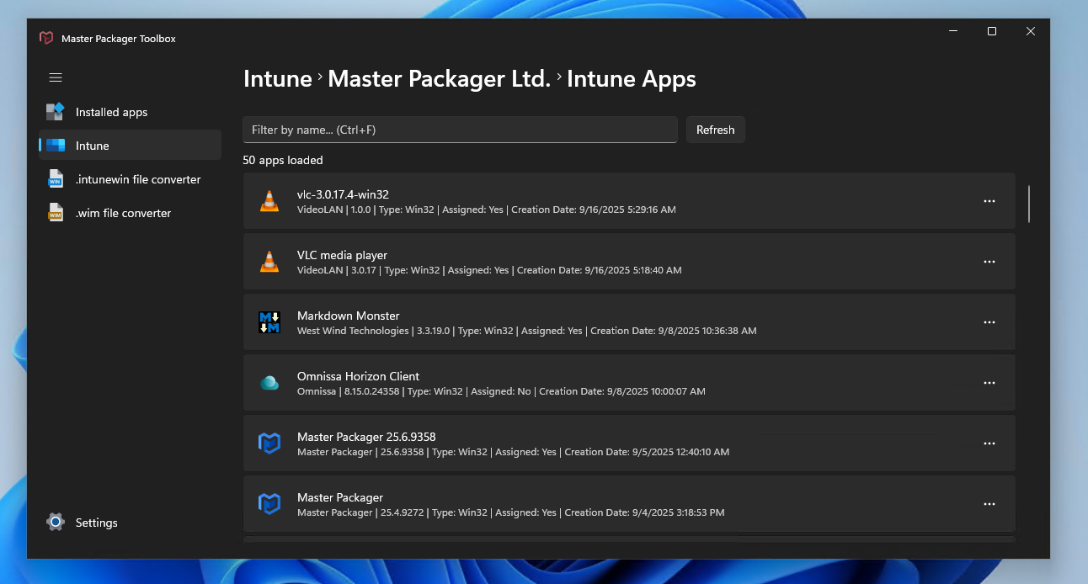Screen dimensions: 1088x584
Task: Select Installed apps in the sidebar
Action: pos(130,112)
